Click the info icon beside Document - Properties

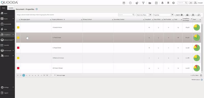point(36,9)
